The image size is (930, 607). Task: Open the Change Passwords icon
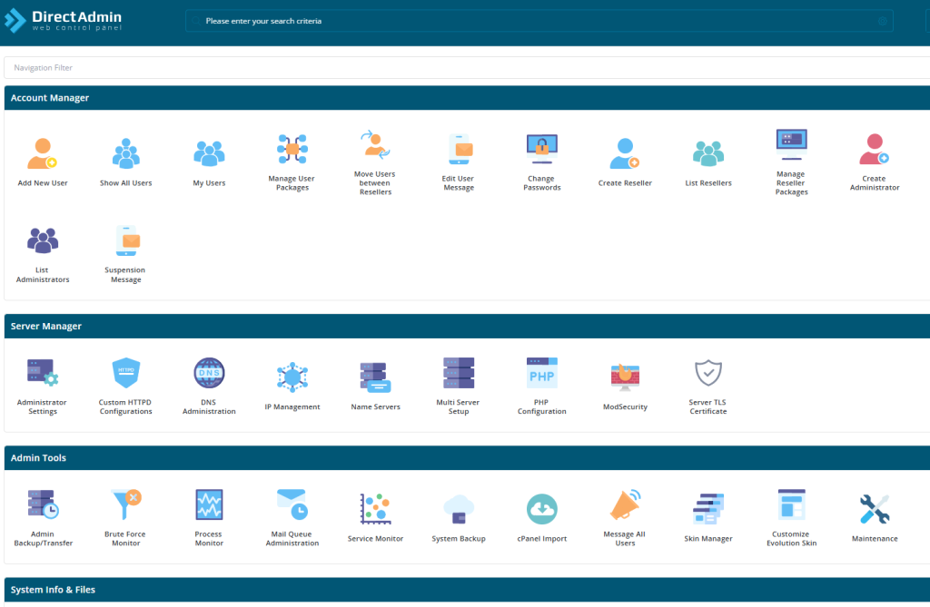(x=542, y=149)
